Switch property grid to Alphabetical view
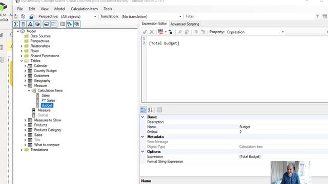Image resolution: width=328 pixels, height=184 pixels. (x=150, y=110)
